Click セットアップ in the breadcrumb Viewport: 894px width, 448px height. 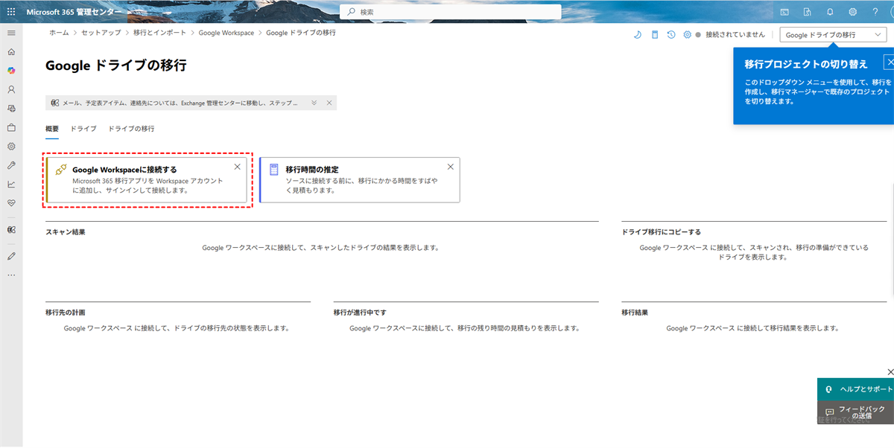click(101, 33)
